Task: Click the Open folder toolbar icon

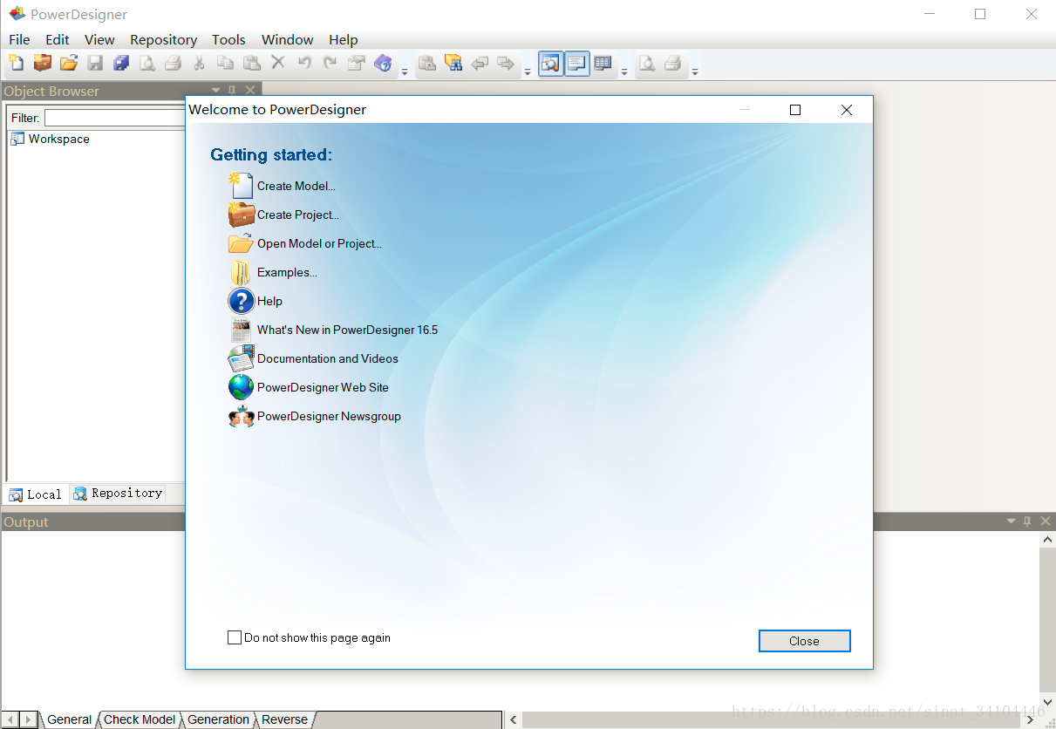Action: 69,63
